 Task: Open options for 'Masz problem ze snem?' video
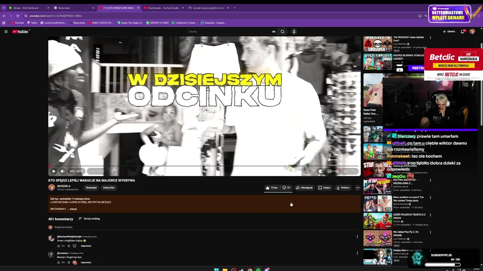pyautogui.click(x=430, y=197)
